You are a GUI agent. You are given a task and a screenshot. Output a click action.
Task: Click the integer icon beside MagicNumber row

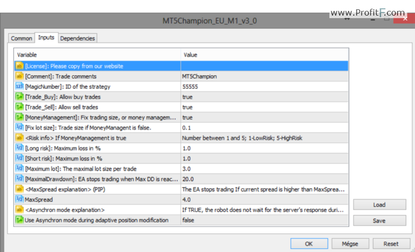pyautogui.click(x=19, y=87)
